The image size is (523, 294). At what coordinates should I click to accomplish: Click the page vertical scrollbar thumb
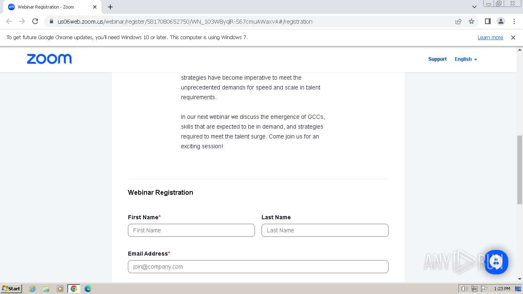[x=520, y=169]
